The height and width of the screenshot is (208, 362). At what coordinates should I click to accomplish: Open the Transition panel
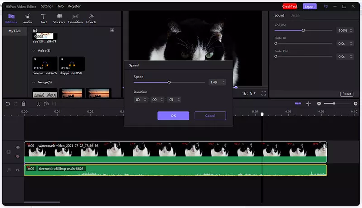[75, 18]
